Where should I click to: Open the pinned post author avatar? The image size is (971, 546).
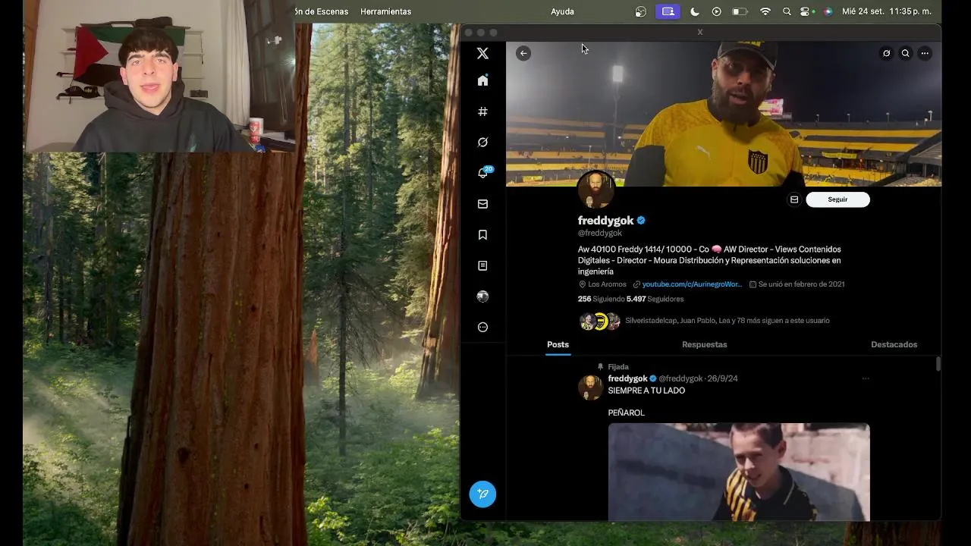coord(590,387)
